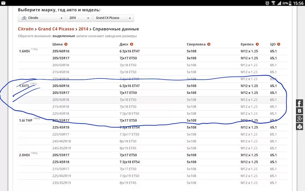Open the 2014 year dropdown

coord(79,18)
